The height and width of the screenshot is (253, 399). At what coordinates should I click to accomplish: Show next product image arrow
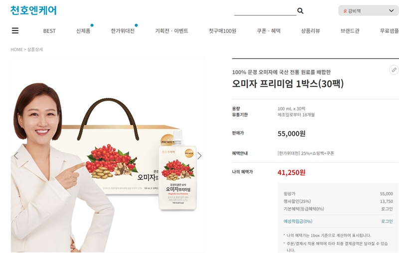199,156
